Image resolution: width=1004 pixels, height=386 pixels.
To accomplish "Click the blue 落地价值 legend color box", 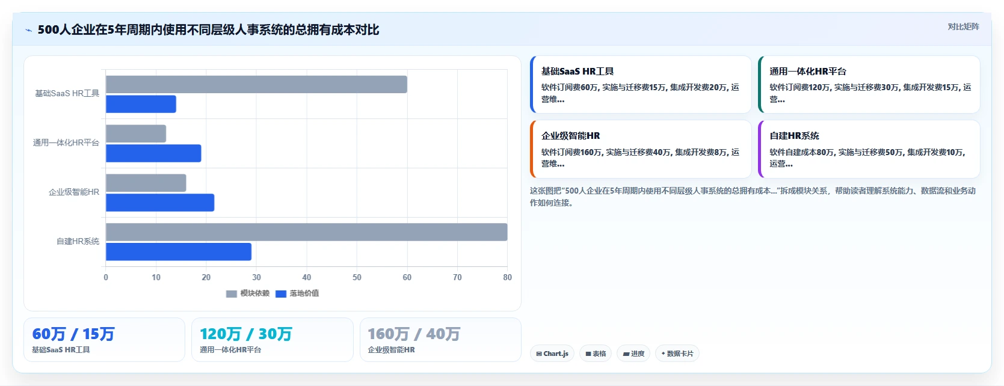I will 281,294.
